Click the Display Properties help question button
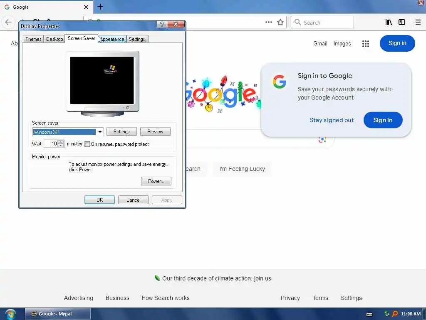The width and height of the screenshot is (426, 320). [161, 24]
